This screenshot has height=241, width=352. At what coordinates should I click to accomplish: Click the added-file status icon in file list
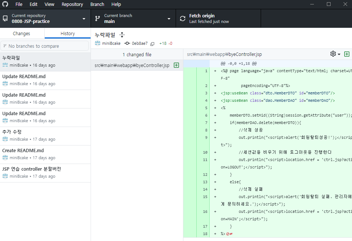[x=176, y=65]
